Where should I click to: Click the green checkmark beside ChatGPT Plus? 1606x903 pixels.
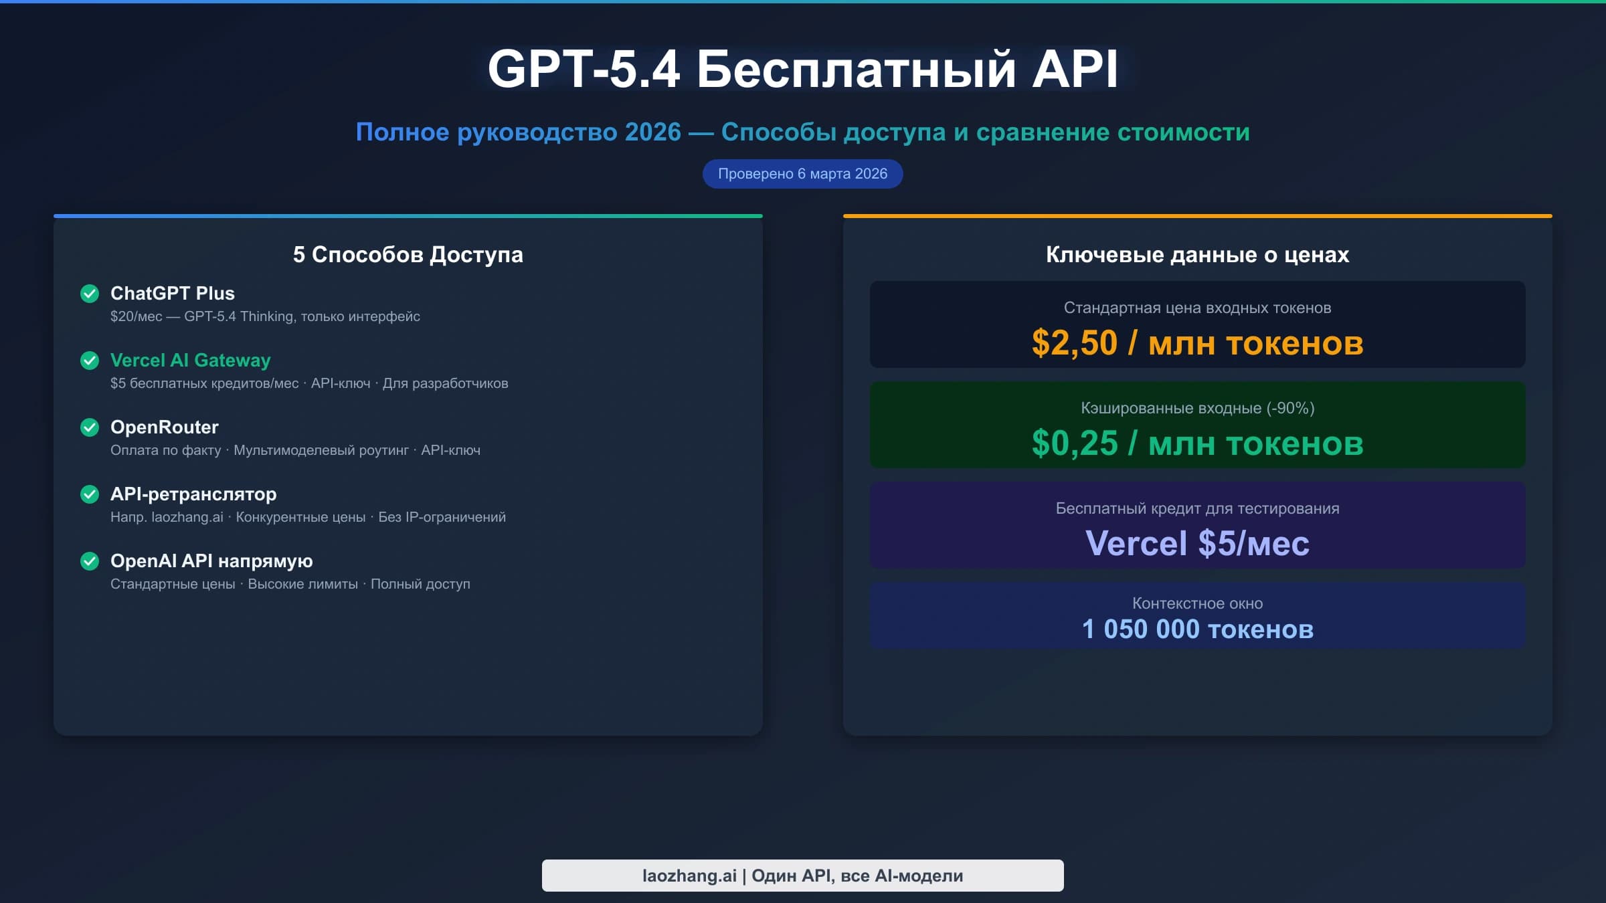pos(90,294)
